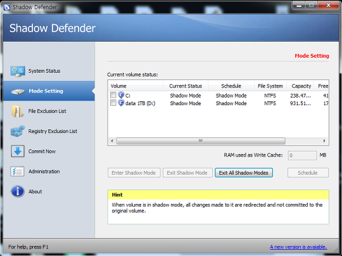342x256 pixels.
Task: Click the horizontal scrollbar thumb in volume list
Action: coord(201,141)
